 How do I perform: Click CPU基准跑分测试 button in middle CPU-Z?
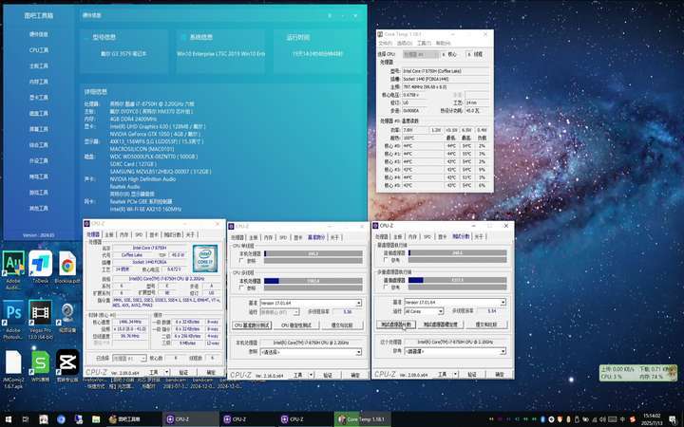(x=252, y=325)
